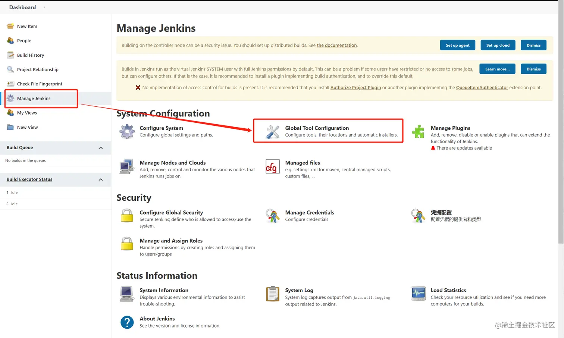The height and width of the screenshot is (338, 564).
Task: Click the People sidebar icon
Action: pos(10,41)
